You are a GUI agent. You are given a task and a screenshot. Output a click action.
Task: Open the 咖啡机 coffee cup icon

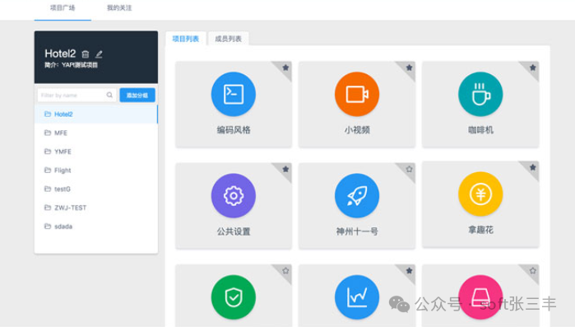(480, 95)
